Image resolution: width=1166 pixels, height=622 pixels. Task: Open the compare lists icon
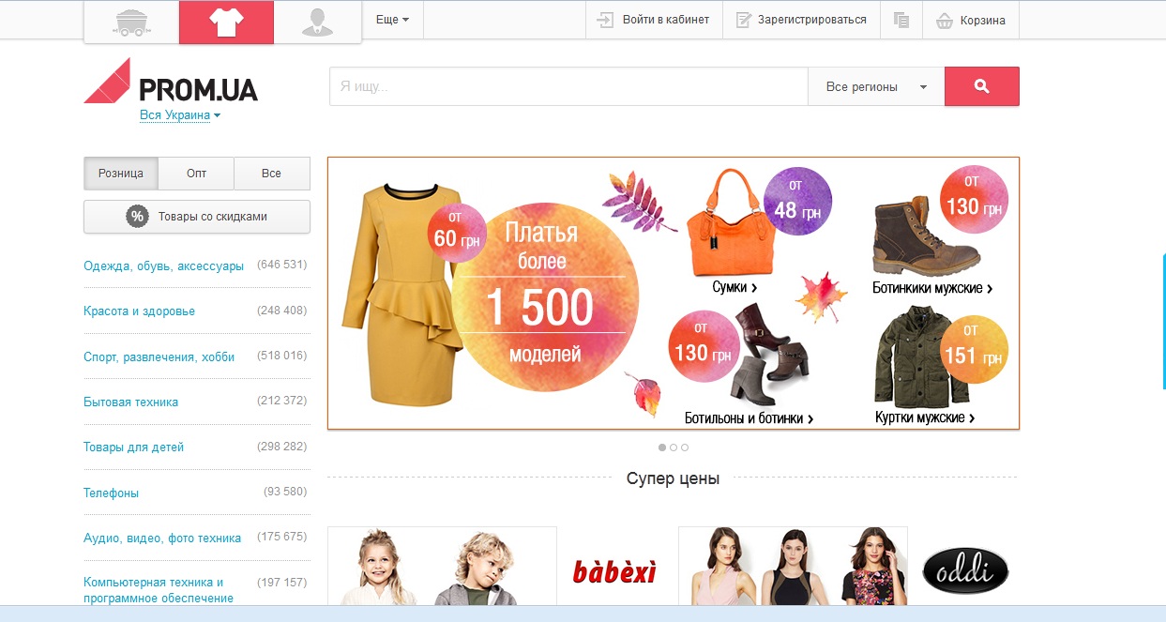click(x=901, y=20)
